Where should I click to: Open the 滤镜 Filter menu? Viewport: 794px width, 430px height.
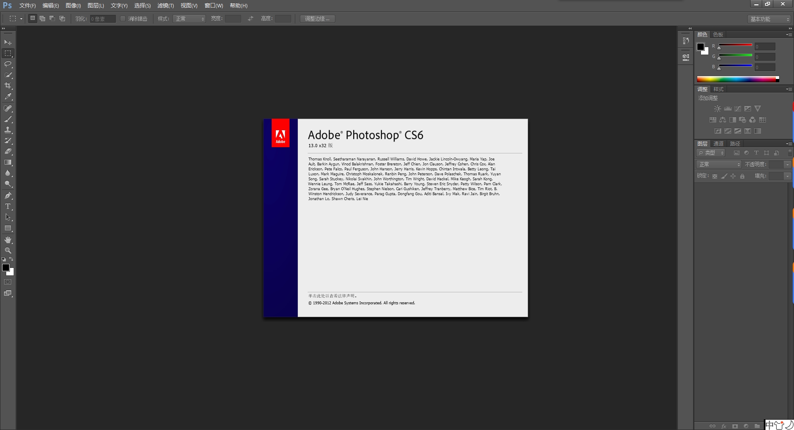pos(165,5)
